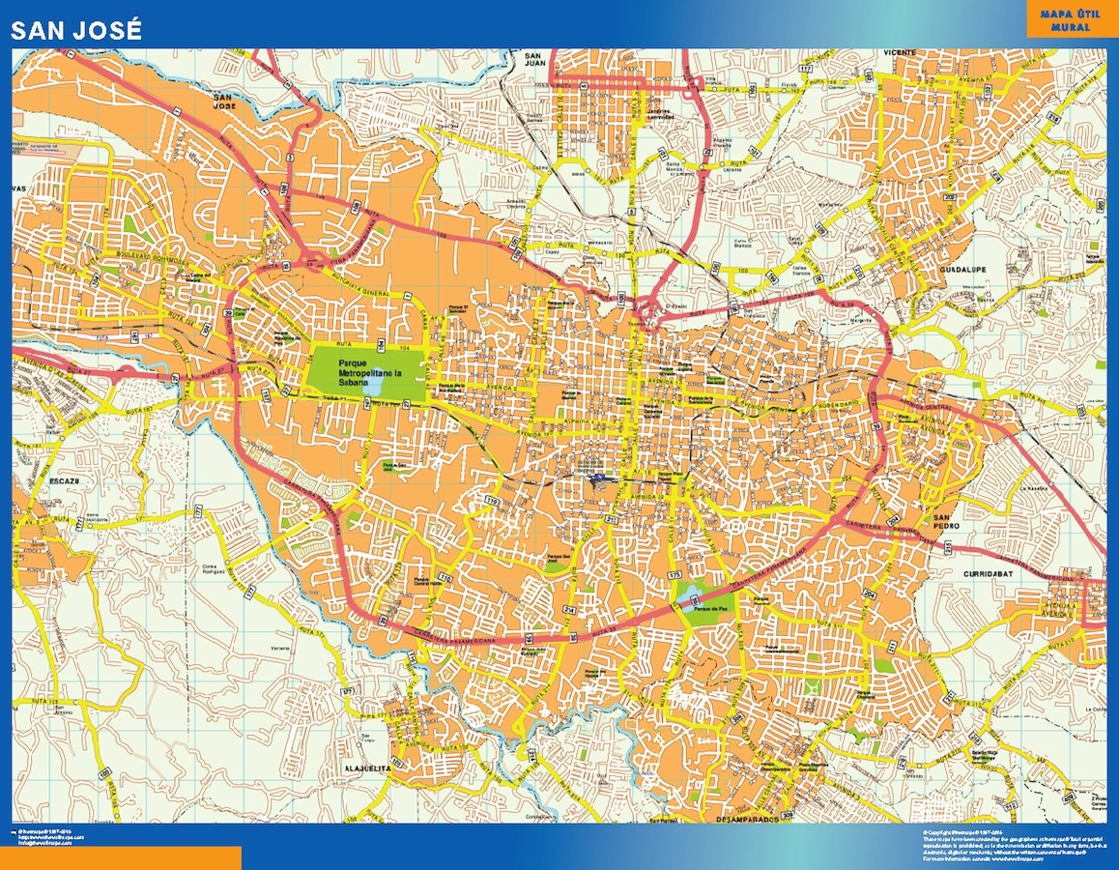Click the Ruta 2 Carretera Panamericana shield
This screenshot has width=1119, height=870.
(x=529, y=637)
